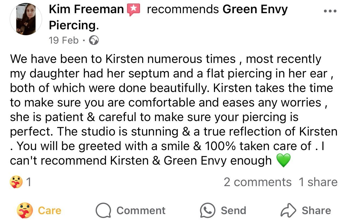
Task: View the 1 share details
Action: [x=318, y=182]
